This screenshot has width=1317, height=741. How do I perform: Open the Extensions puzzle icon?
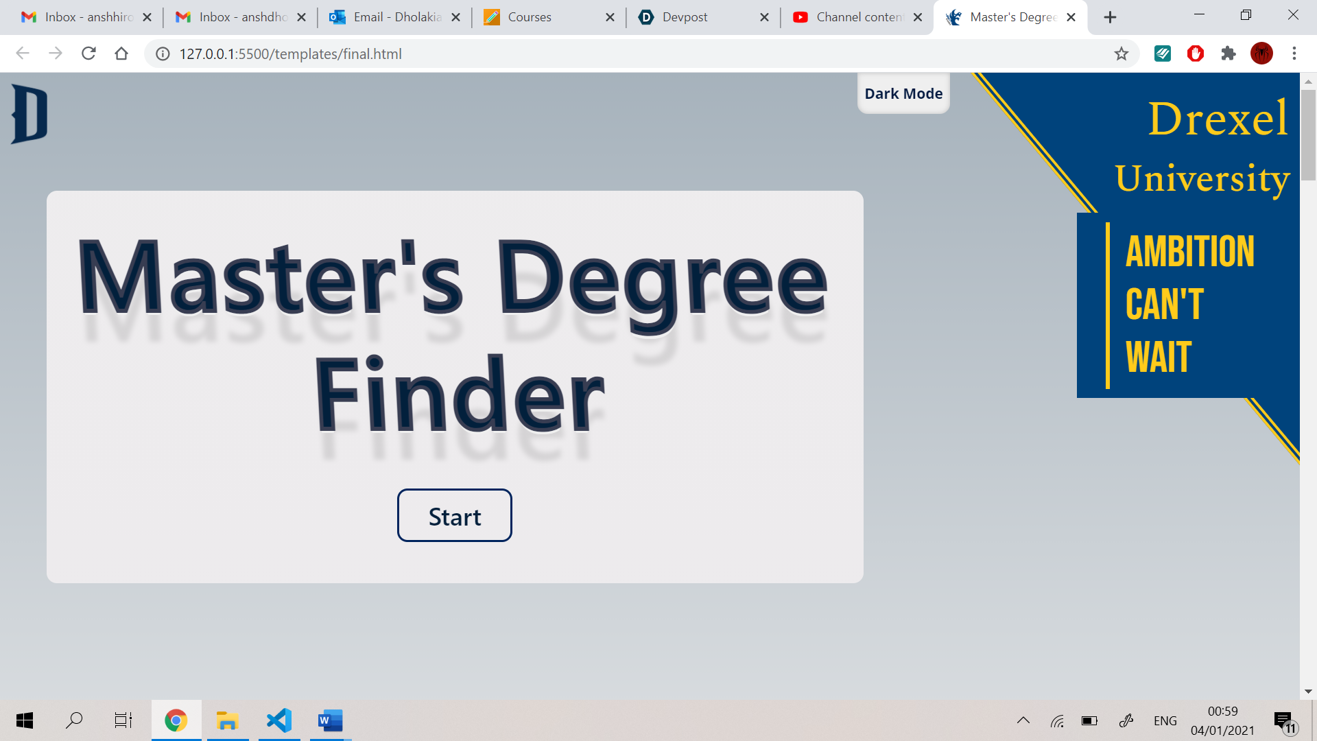point(1228,54)
